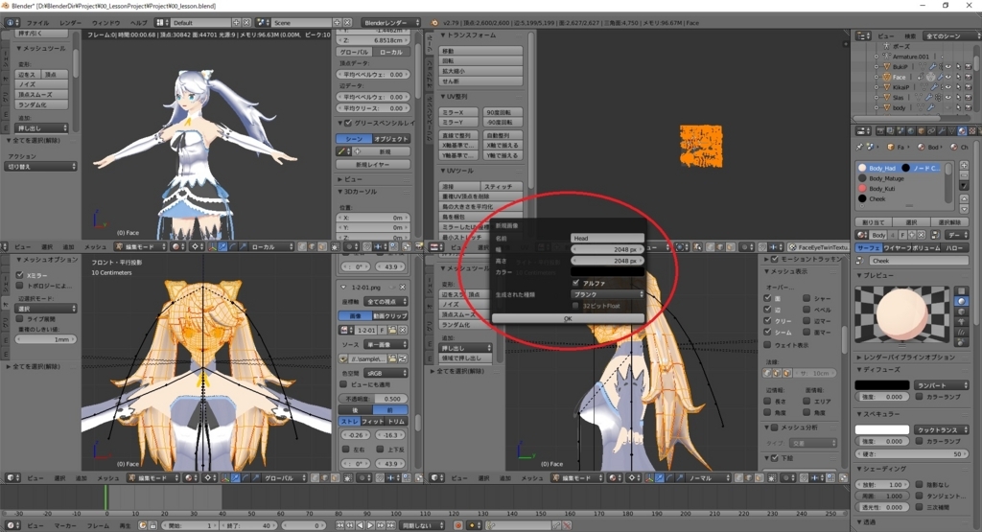Image resolution: width=982 pixels, height=532 pixels.
Task: Open the ブランク generated type dropdown
Action: pyautogui.click(x=607, y=294)
